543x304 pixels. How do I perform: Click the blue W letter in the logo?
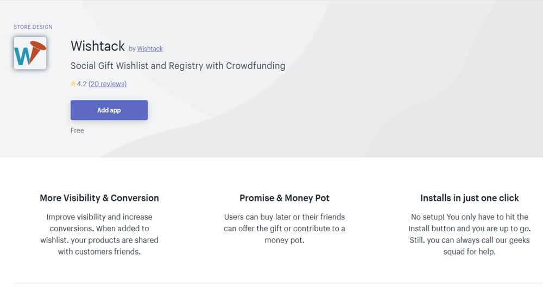(23, 56)
